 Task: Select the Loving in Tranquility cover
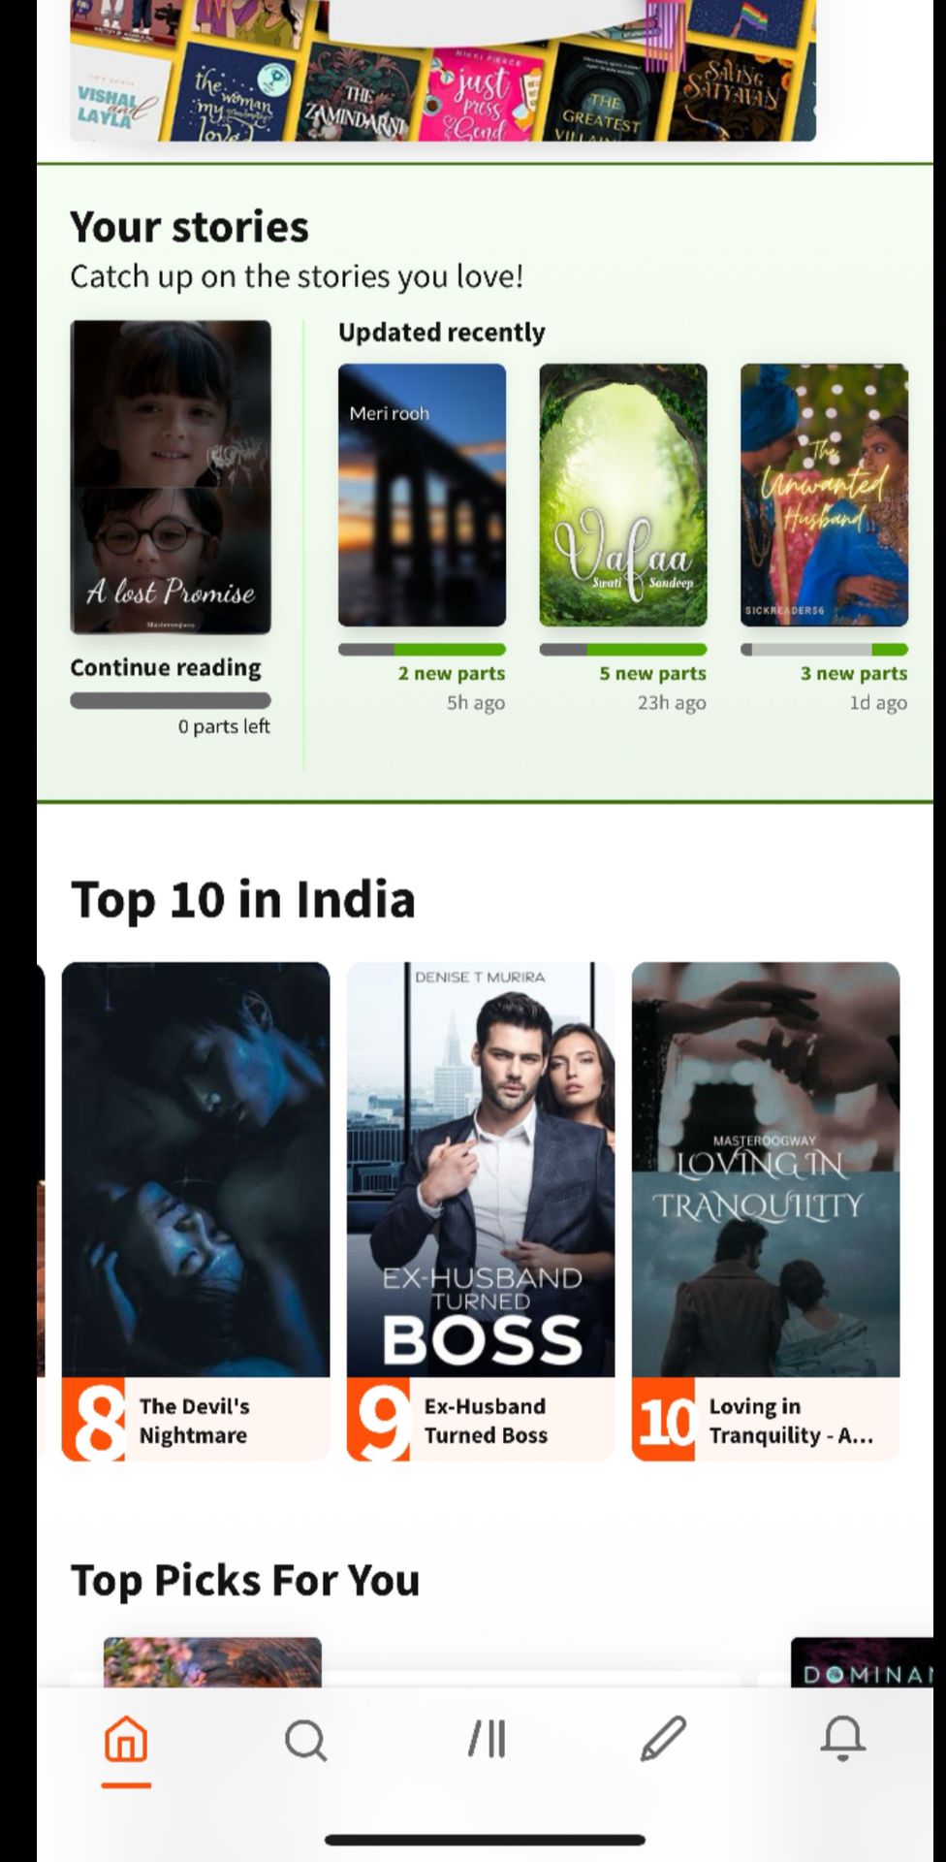pyautogui.click(x=766, y=1170)
